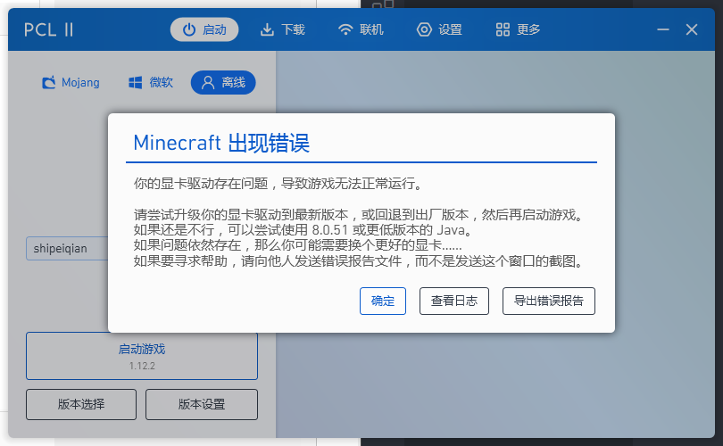Click the Mojang logo icon
The image size is (723, 446).
[49, 82]
